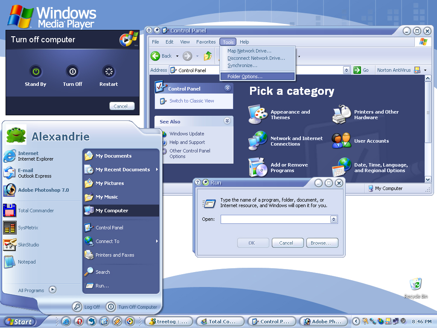Viewport: 437px width, 328px height.
Task: Open the File menu in Control Panel
Action: (155, 42)
